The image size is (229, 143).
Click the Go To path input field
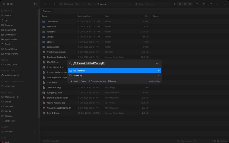pos(113,63)
